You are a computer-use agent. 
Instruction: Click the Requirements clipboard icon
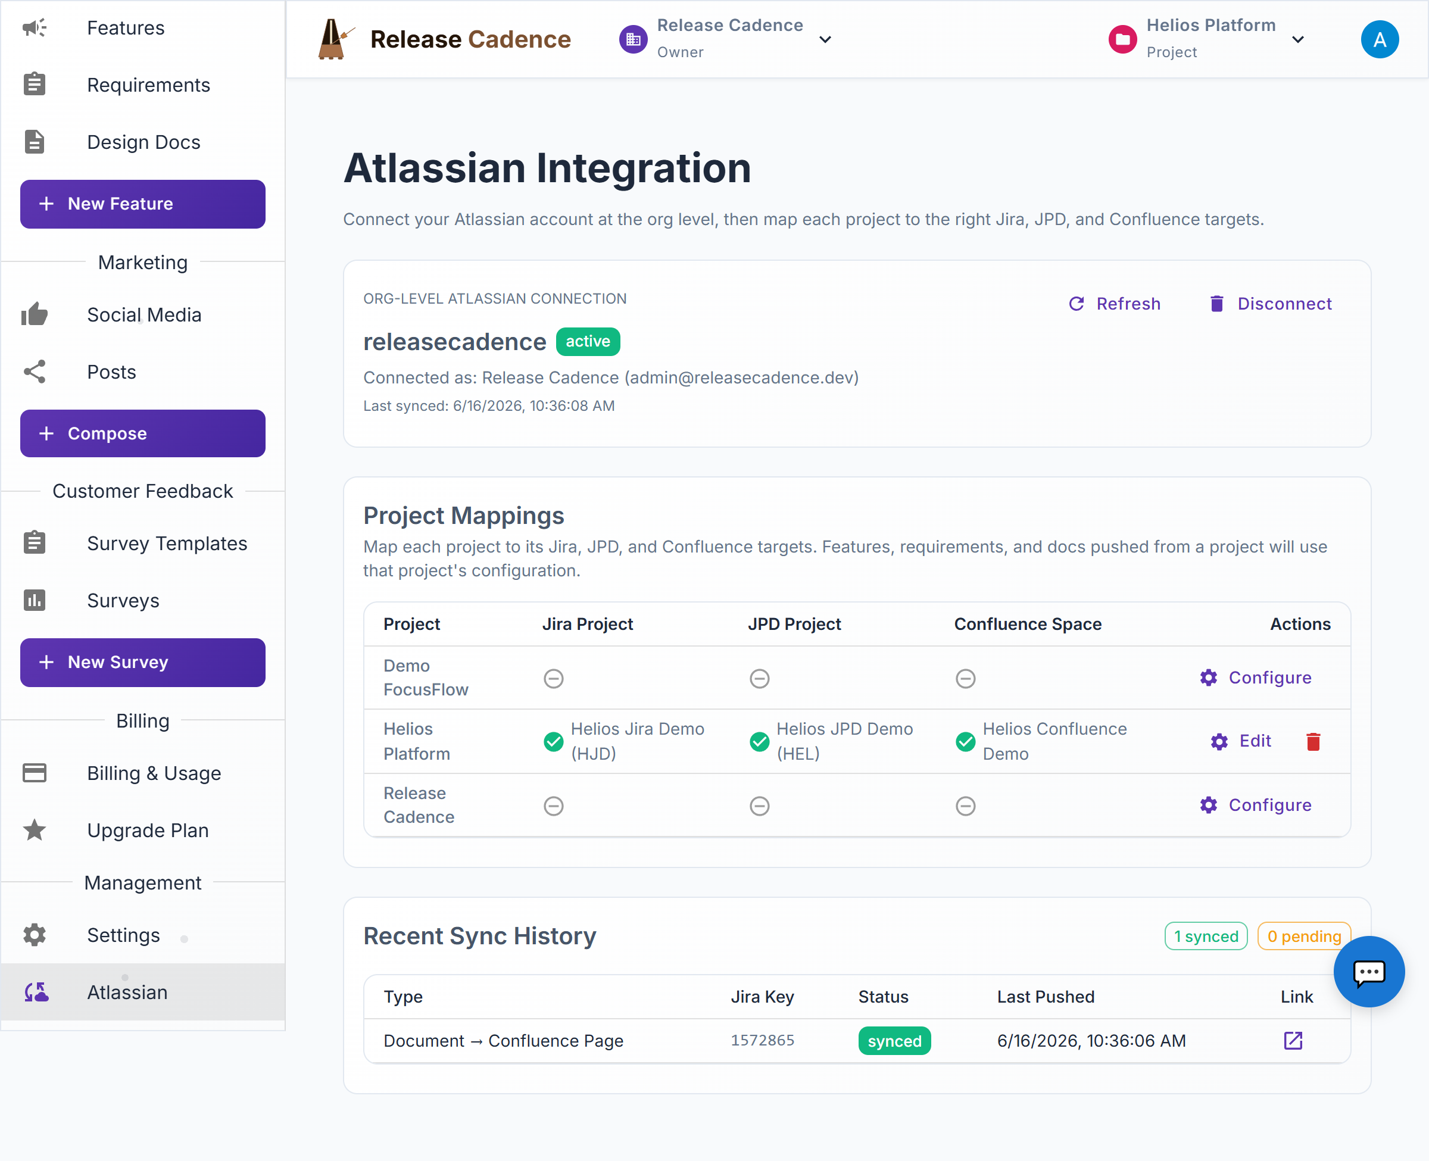34,85
